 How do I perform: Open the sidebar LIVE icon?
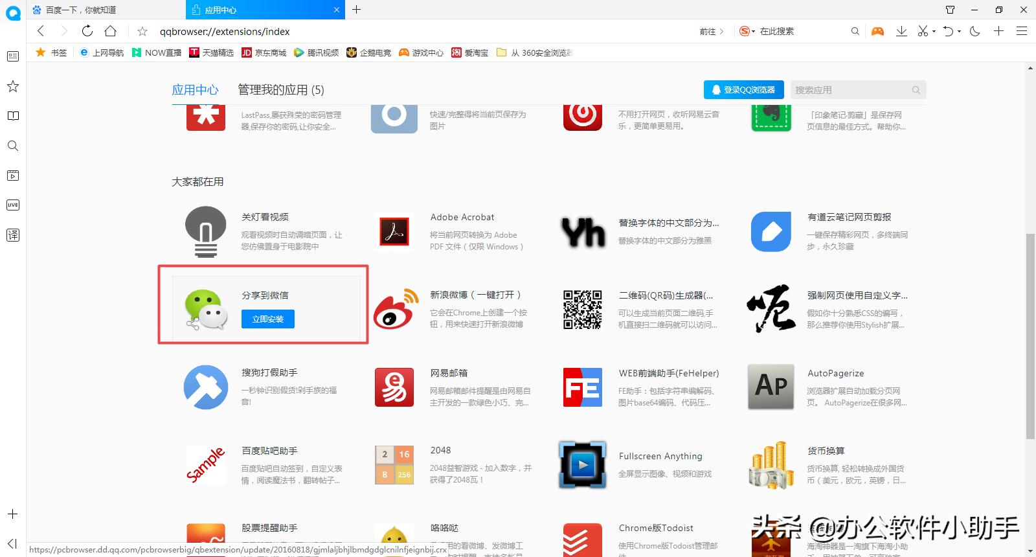[x=12, y=205]
